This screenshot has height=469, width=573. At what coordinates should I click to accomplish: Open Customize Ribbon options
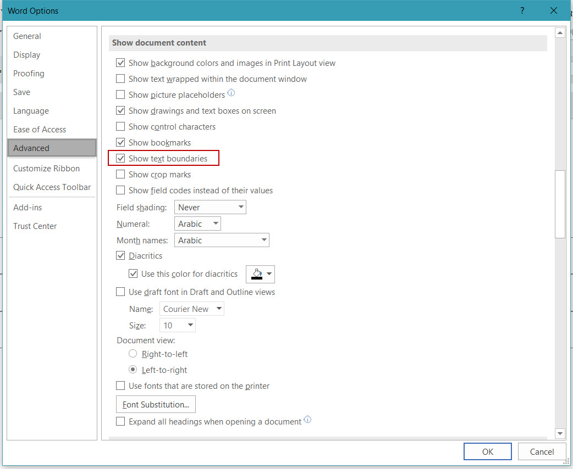[52, 168]
